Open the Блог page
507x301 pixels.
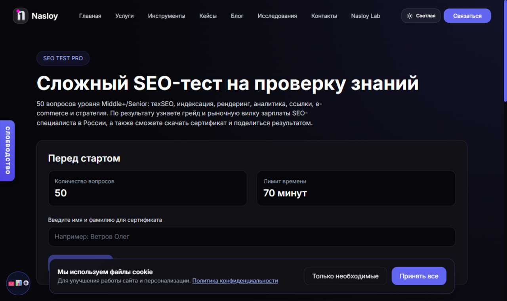pyautogui.click(x=237, y=16)
